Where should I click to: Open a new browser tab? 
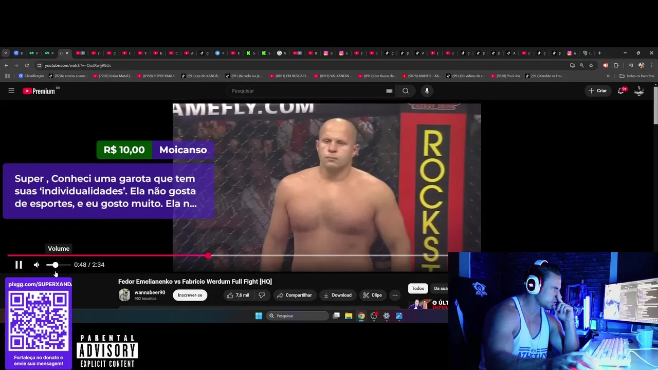599,53
